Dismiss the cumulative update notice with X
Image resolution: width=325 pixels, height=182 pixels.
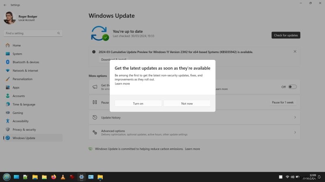tap(295, 51)
